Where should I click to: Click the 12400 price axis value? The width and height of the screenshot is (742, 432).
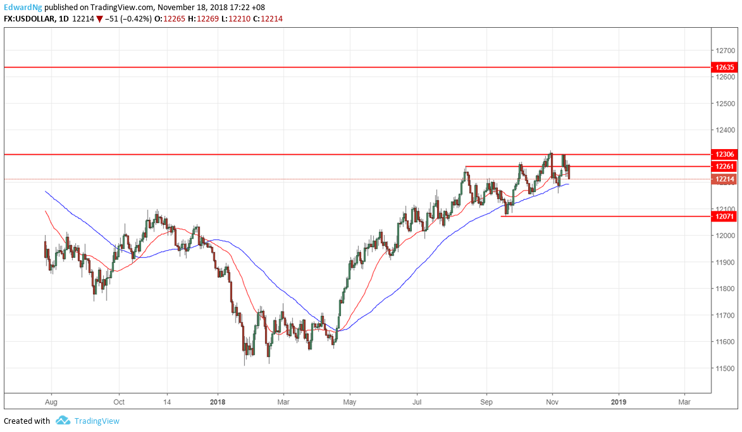click(725, 129)
